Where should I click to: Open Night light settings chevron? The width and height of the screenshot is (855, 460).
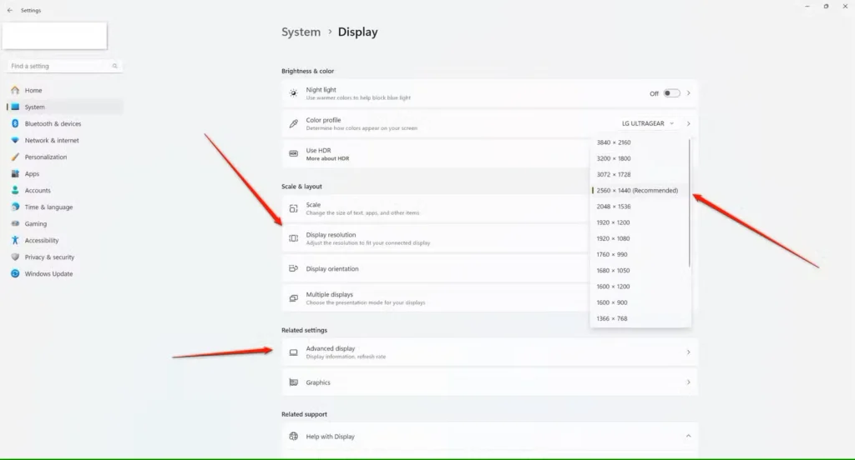click(x=689, y=93)
